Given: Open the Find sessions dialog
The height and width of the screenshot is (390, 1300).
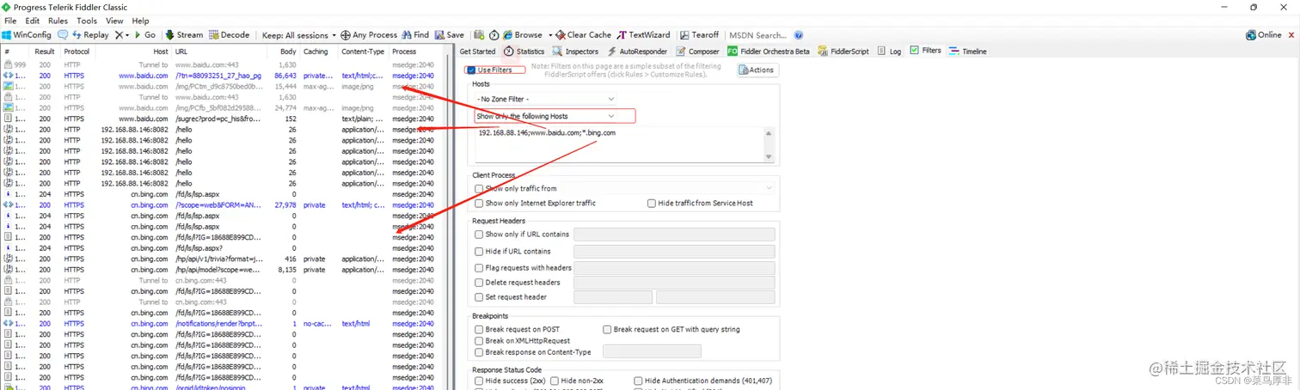Looking at the screenshot, I should point(414,35).
